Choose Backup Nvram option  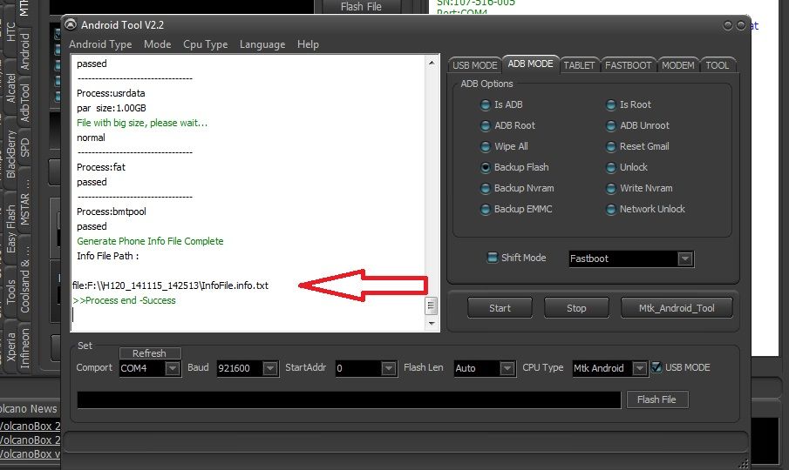point(485,188)
